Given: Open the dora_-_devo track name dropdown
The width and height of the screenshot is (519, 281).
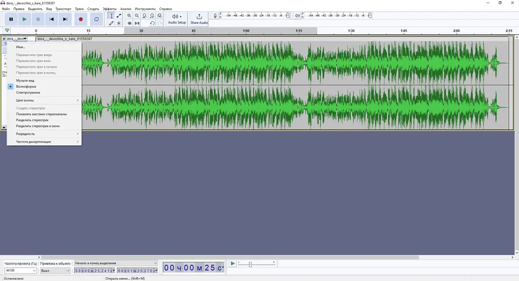Looking at the screenshot, I should tap(16, 38).
